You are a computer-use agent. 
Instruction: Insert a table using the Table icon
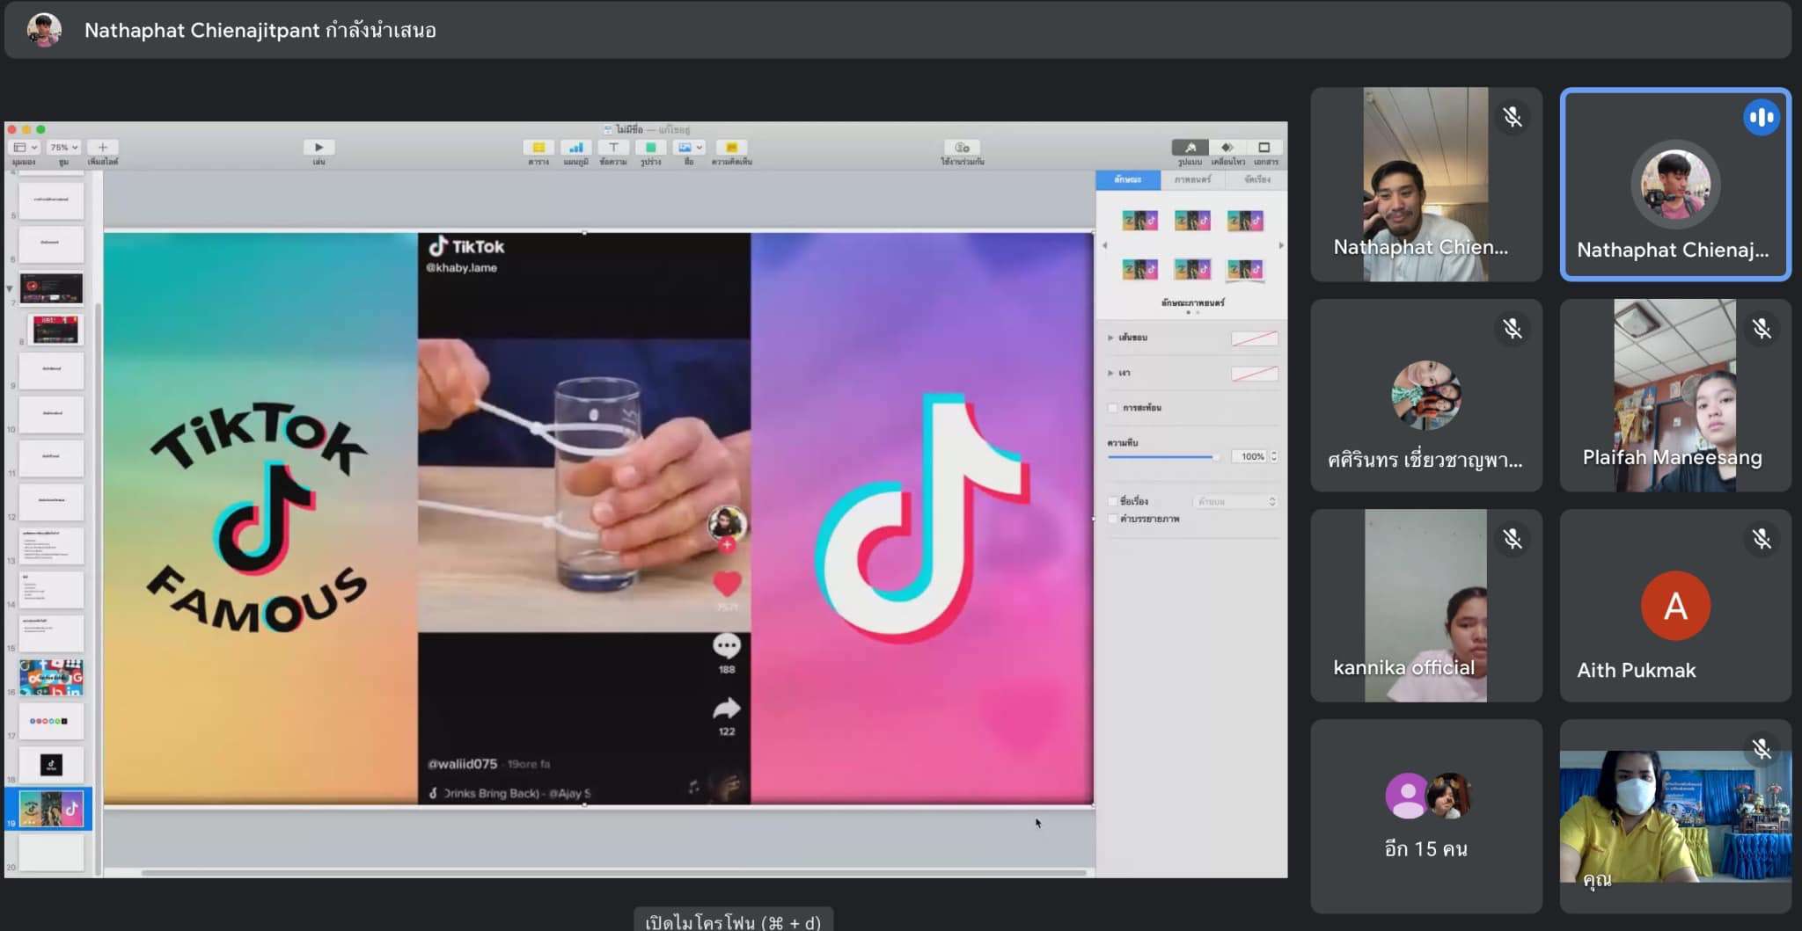538,148
